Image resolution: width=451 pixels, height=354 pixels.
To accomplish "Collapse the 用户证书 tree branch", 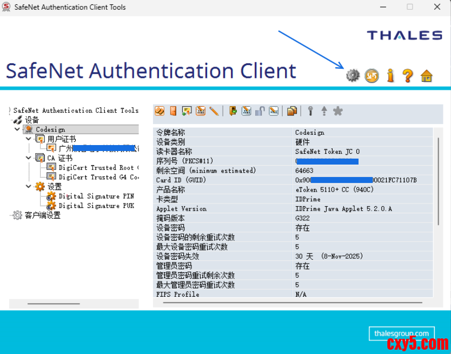I will (29, 139).
